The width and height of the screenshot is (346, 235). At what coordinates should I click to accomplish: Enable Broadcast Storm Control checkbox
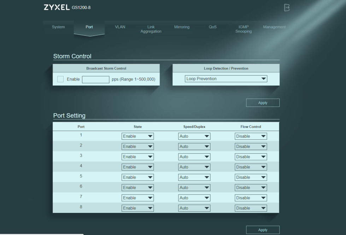60,79
